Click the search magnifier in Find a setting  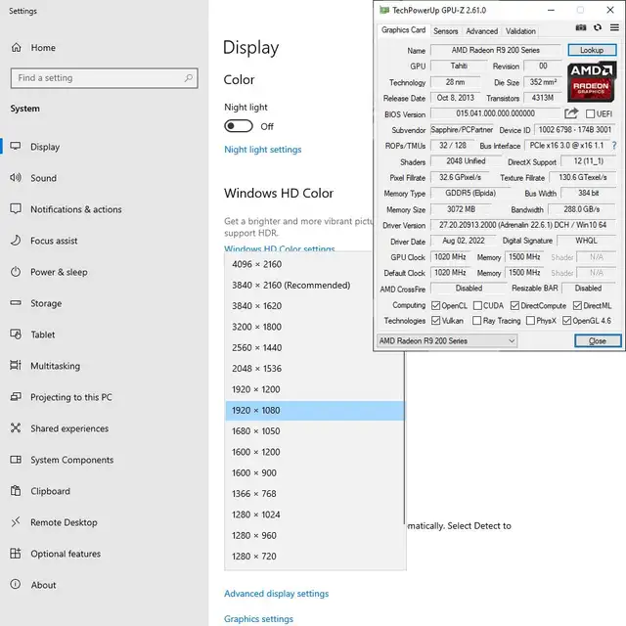coord(188,78)
